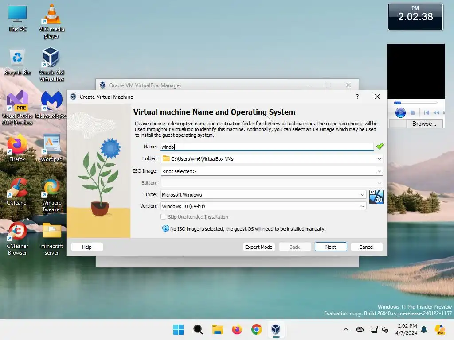Click the digital clock gadget
The height and width of the screenshot is (340, 454).
pos(415,17)
